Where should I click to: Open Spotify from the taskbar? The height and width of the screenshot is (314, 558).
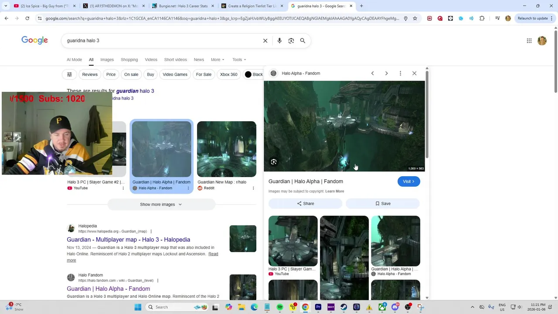click(x=280, y=307)
